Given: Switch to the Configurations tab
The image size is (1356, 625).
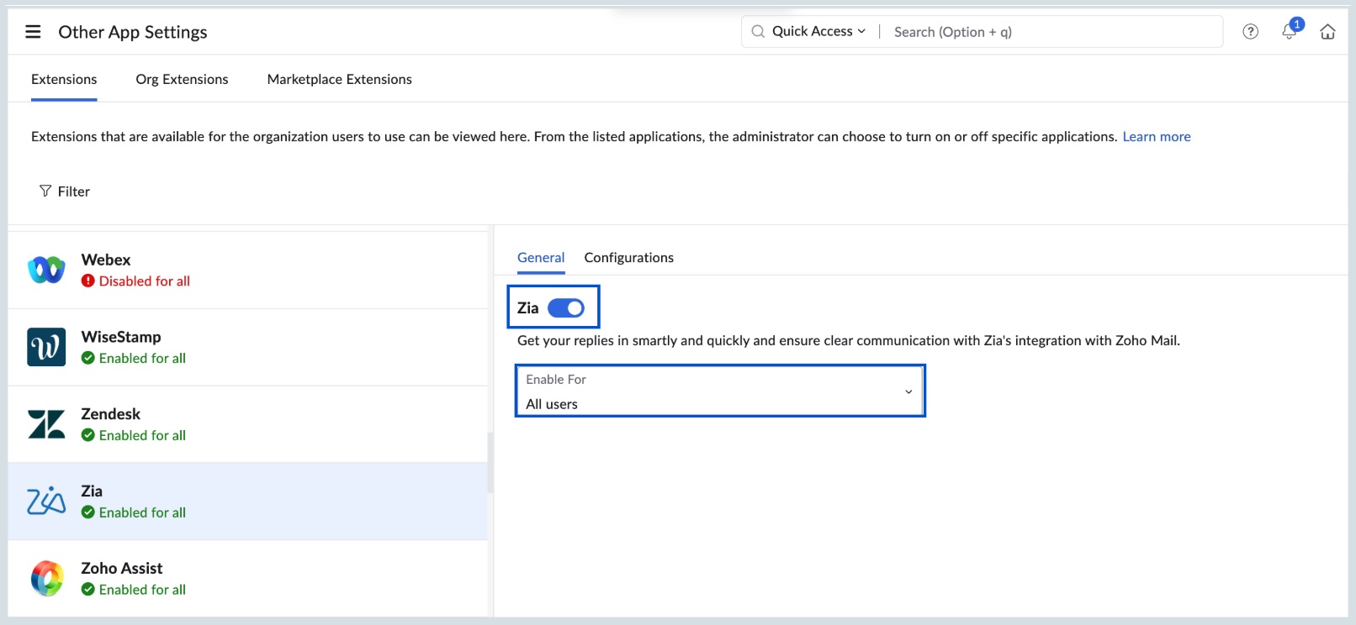Looking at the screenshot, I should [x=628, y=258].
